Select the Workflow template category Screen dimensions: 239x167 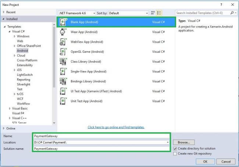click(x=23, y=104)
